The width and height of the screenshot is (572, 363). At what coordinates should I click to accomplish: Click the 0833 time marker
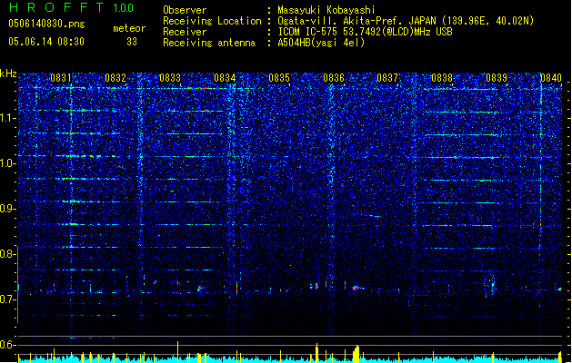170,78
